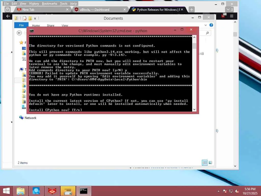Click the Explorer system icon in Documents title bar

tap(16, 18)
